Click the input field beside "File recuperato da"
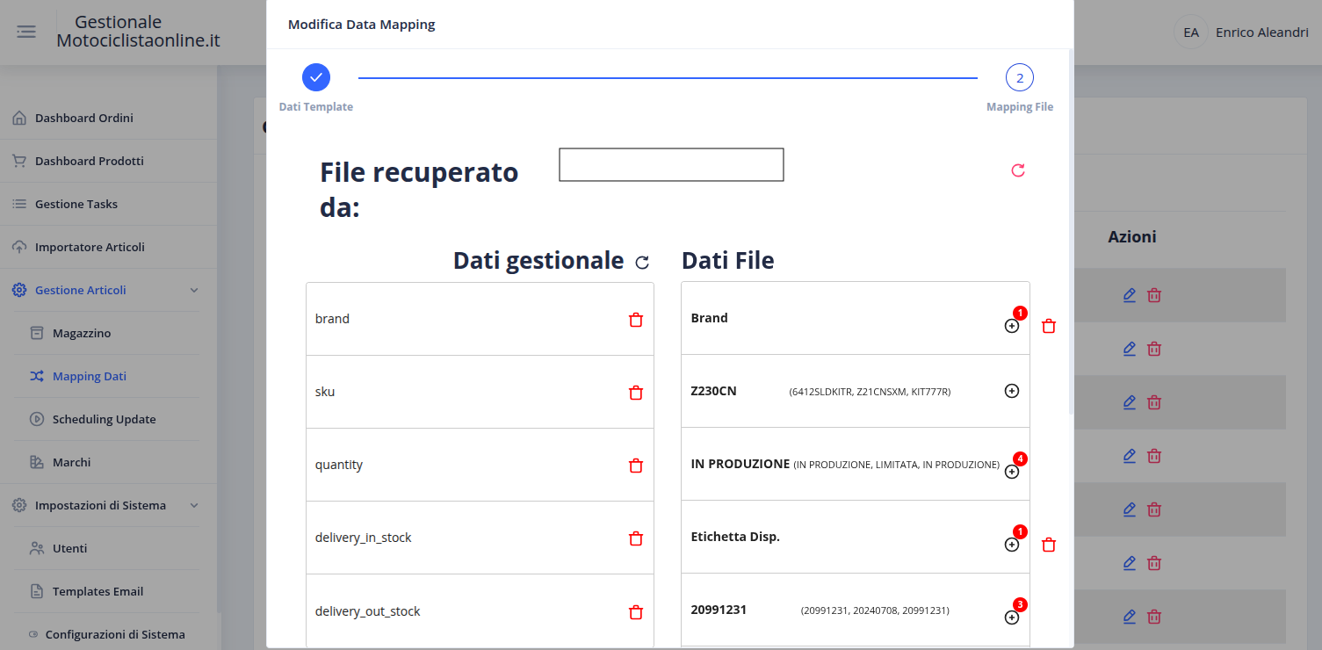Image resolution: width=1322 pixels, height=650 pixels. pyautogui.click(x=670, y=164)
